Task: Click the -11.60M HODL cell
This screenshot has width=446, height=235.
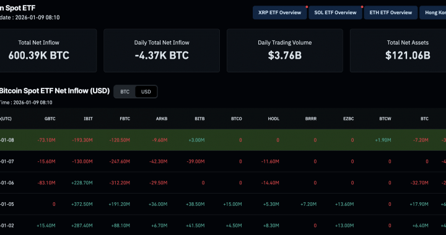Action: (270, 161)
